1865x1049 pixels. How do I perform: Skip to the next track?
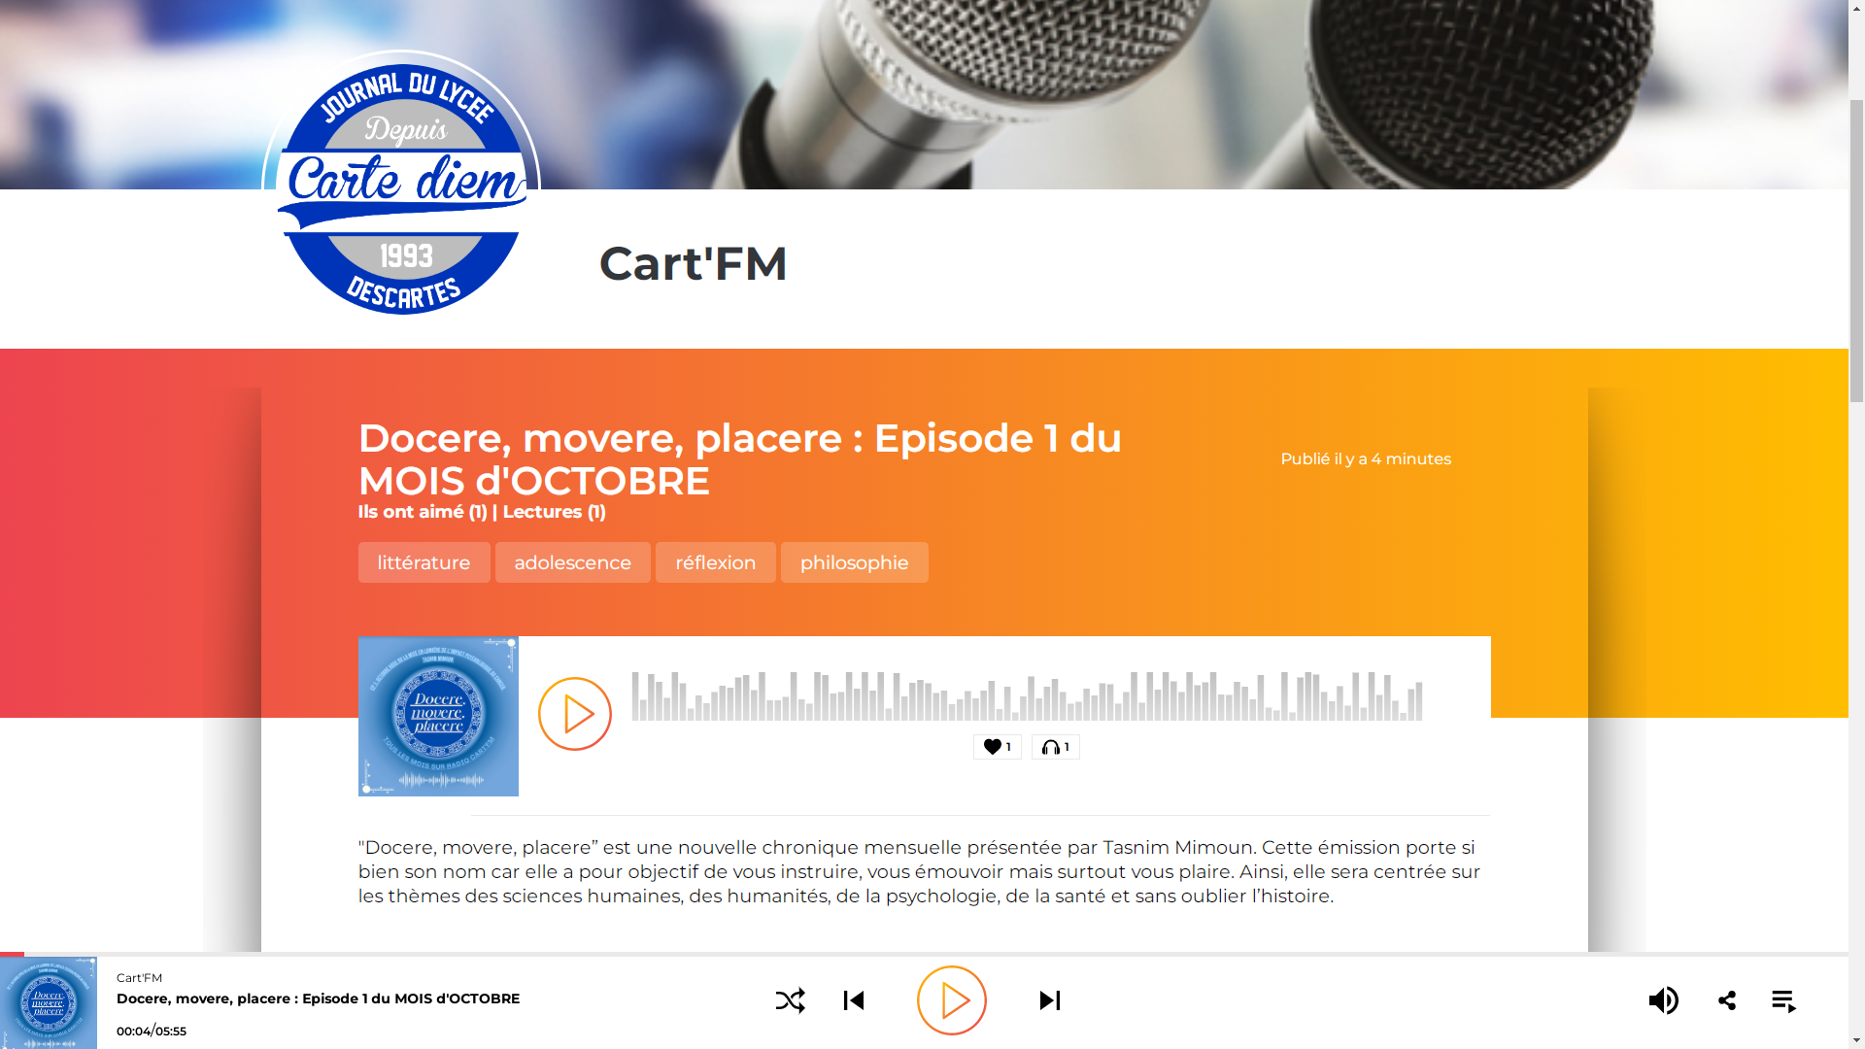click(x=1049, y=1000)
